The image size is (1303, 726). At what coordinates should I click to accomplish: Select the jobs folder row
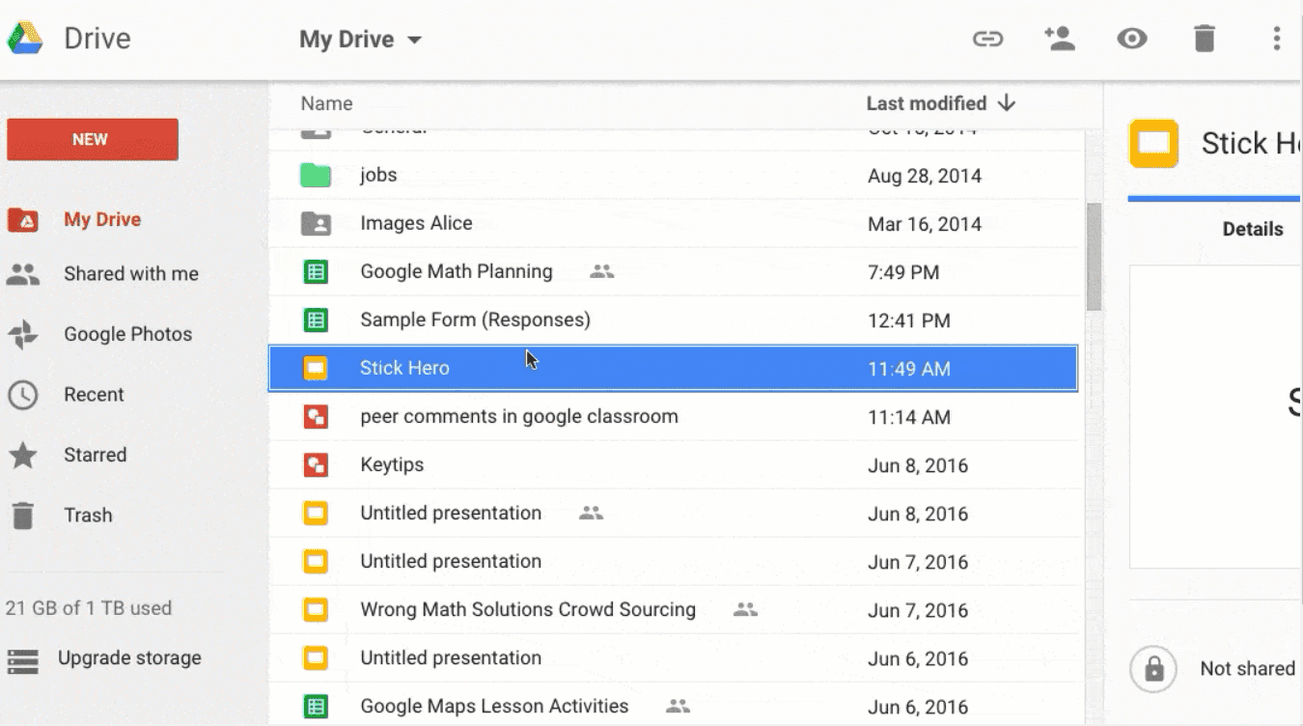673,175
